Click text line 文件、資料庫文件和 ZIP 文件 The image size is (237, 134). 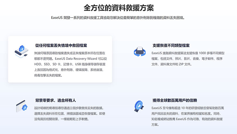tap(172, 64)
